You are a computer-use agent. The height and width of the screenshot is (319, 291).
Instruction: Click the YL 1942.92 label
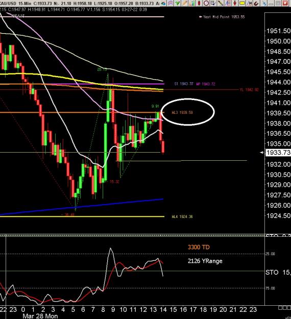click(x=249, y=89)
